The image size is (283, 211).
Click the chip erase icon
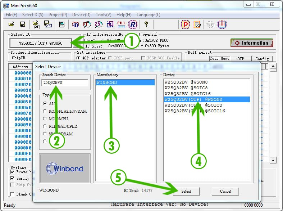click(x=110, y=24)
